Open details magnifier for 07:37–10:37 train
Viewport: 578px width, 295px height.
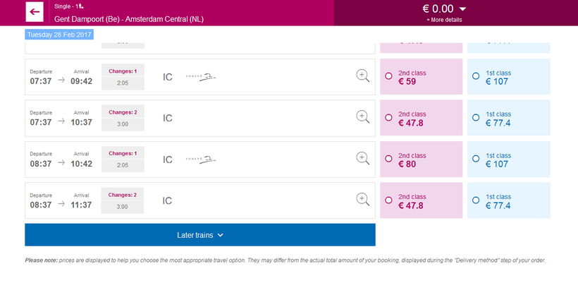click(x=363, y=117)
